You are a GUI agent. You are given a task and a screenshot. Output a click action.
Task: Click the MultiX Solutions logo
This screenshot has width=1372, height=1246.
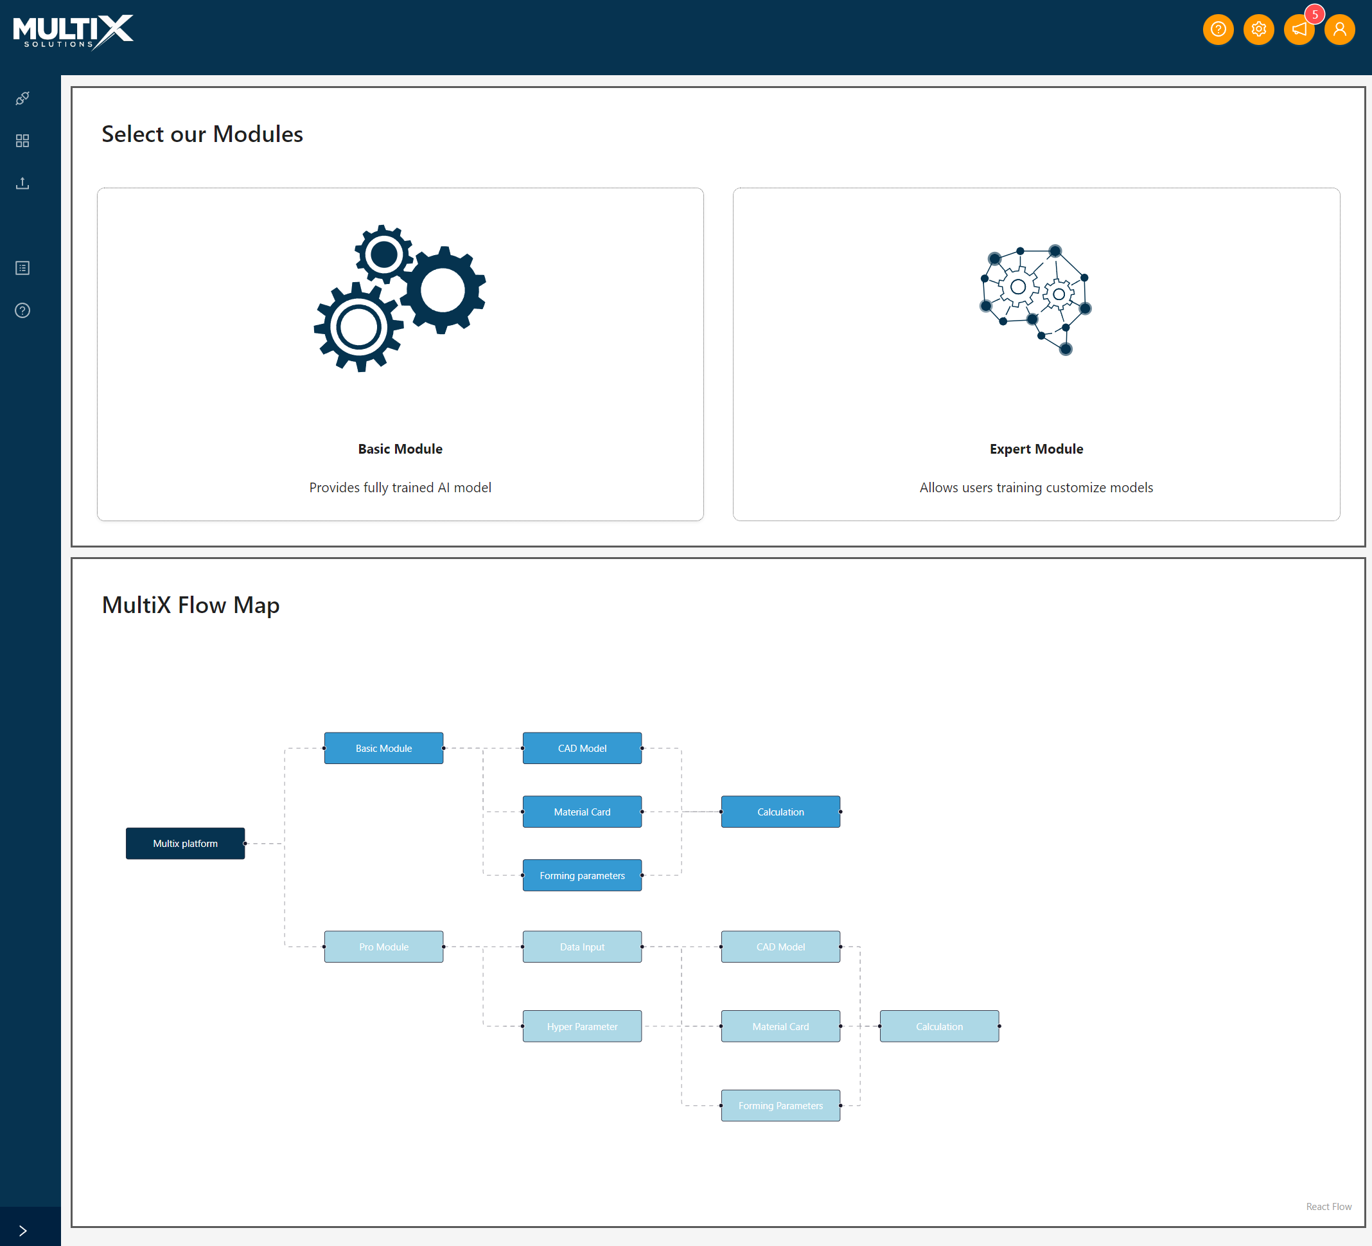pyautogui.click(x=73, y=31)
